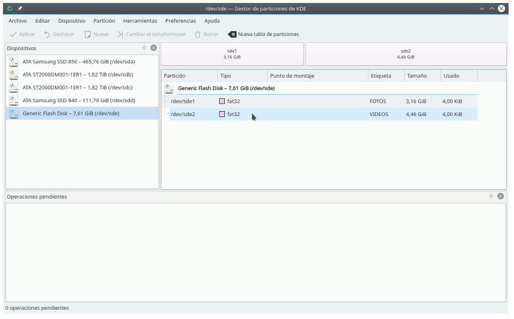
Task: Select the sde2 4,46 GiB partition bar
Action: pos(405,54)
